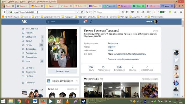This screenshot has width=185, height=104.
Task: Open VLC player from taskbar
Action: coord(67,101)
